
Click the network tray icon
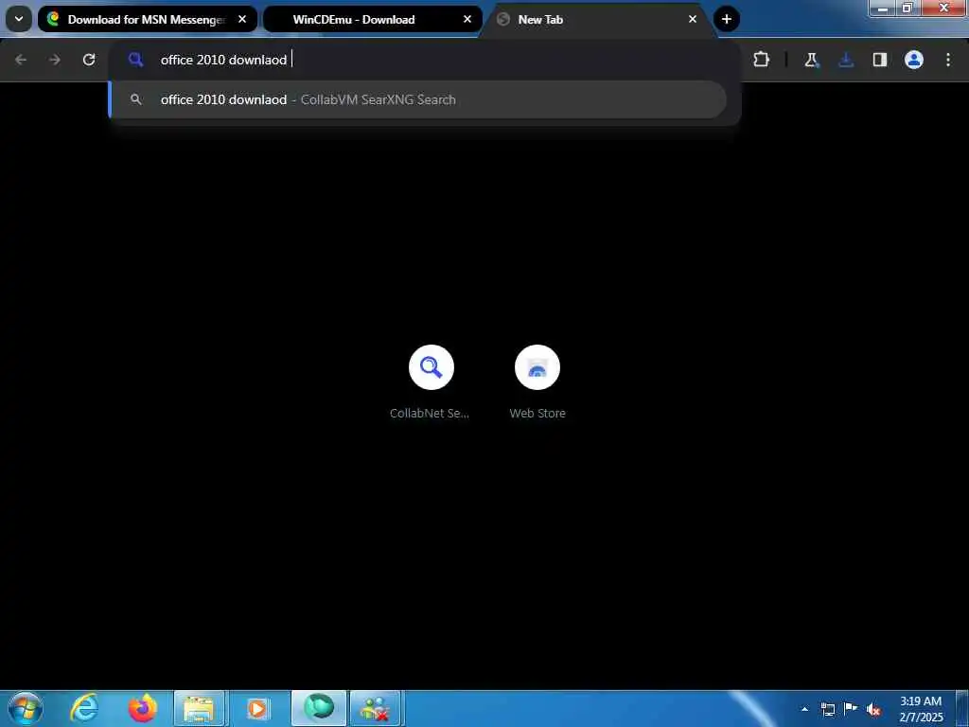(828, 709)
